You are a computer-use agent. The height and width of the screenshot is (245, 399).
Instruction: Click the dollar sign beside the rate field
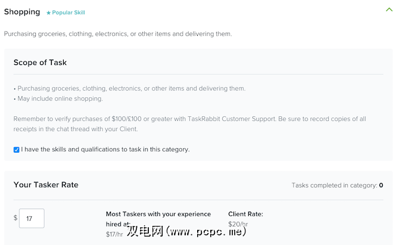[x=15, y=218]
